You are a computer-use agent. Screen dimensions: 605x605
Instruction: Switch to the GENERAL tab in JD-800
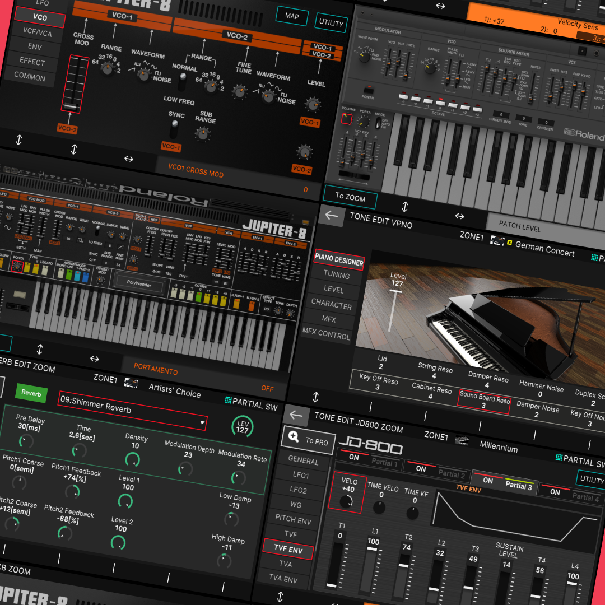303,460
